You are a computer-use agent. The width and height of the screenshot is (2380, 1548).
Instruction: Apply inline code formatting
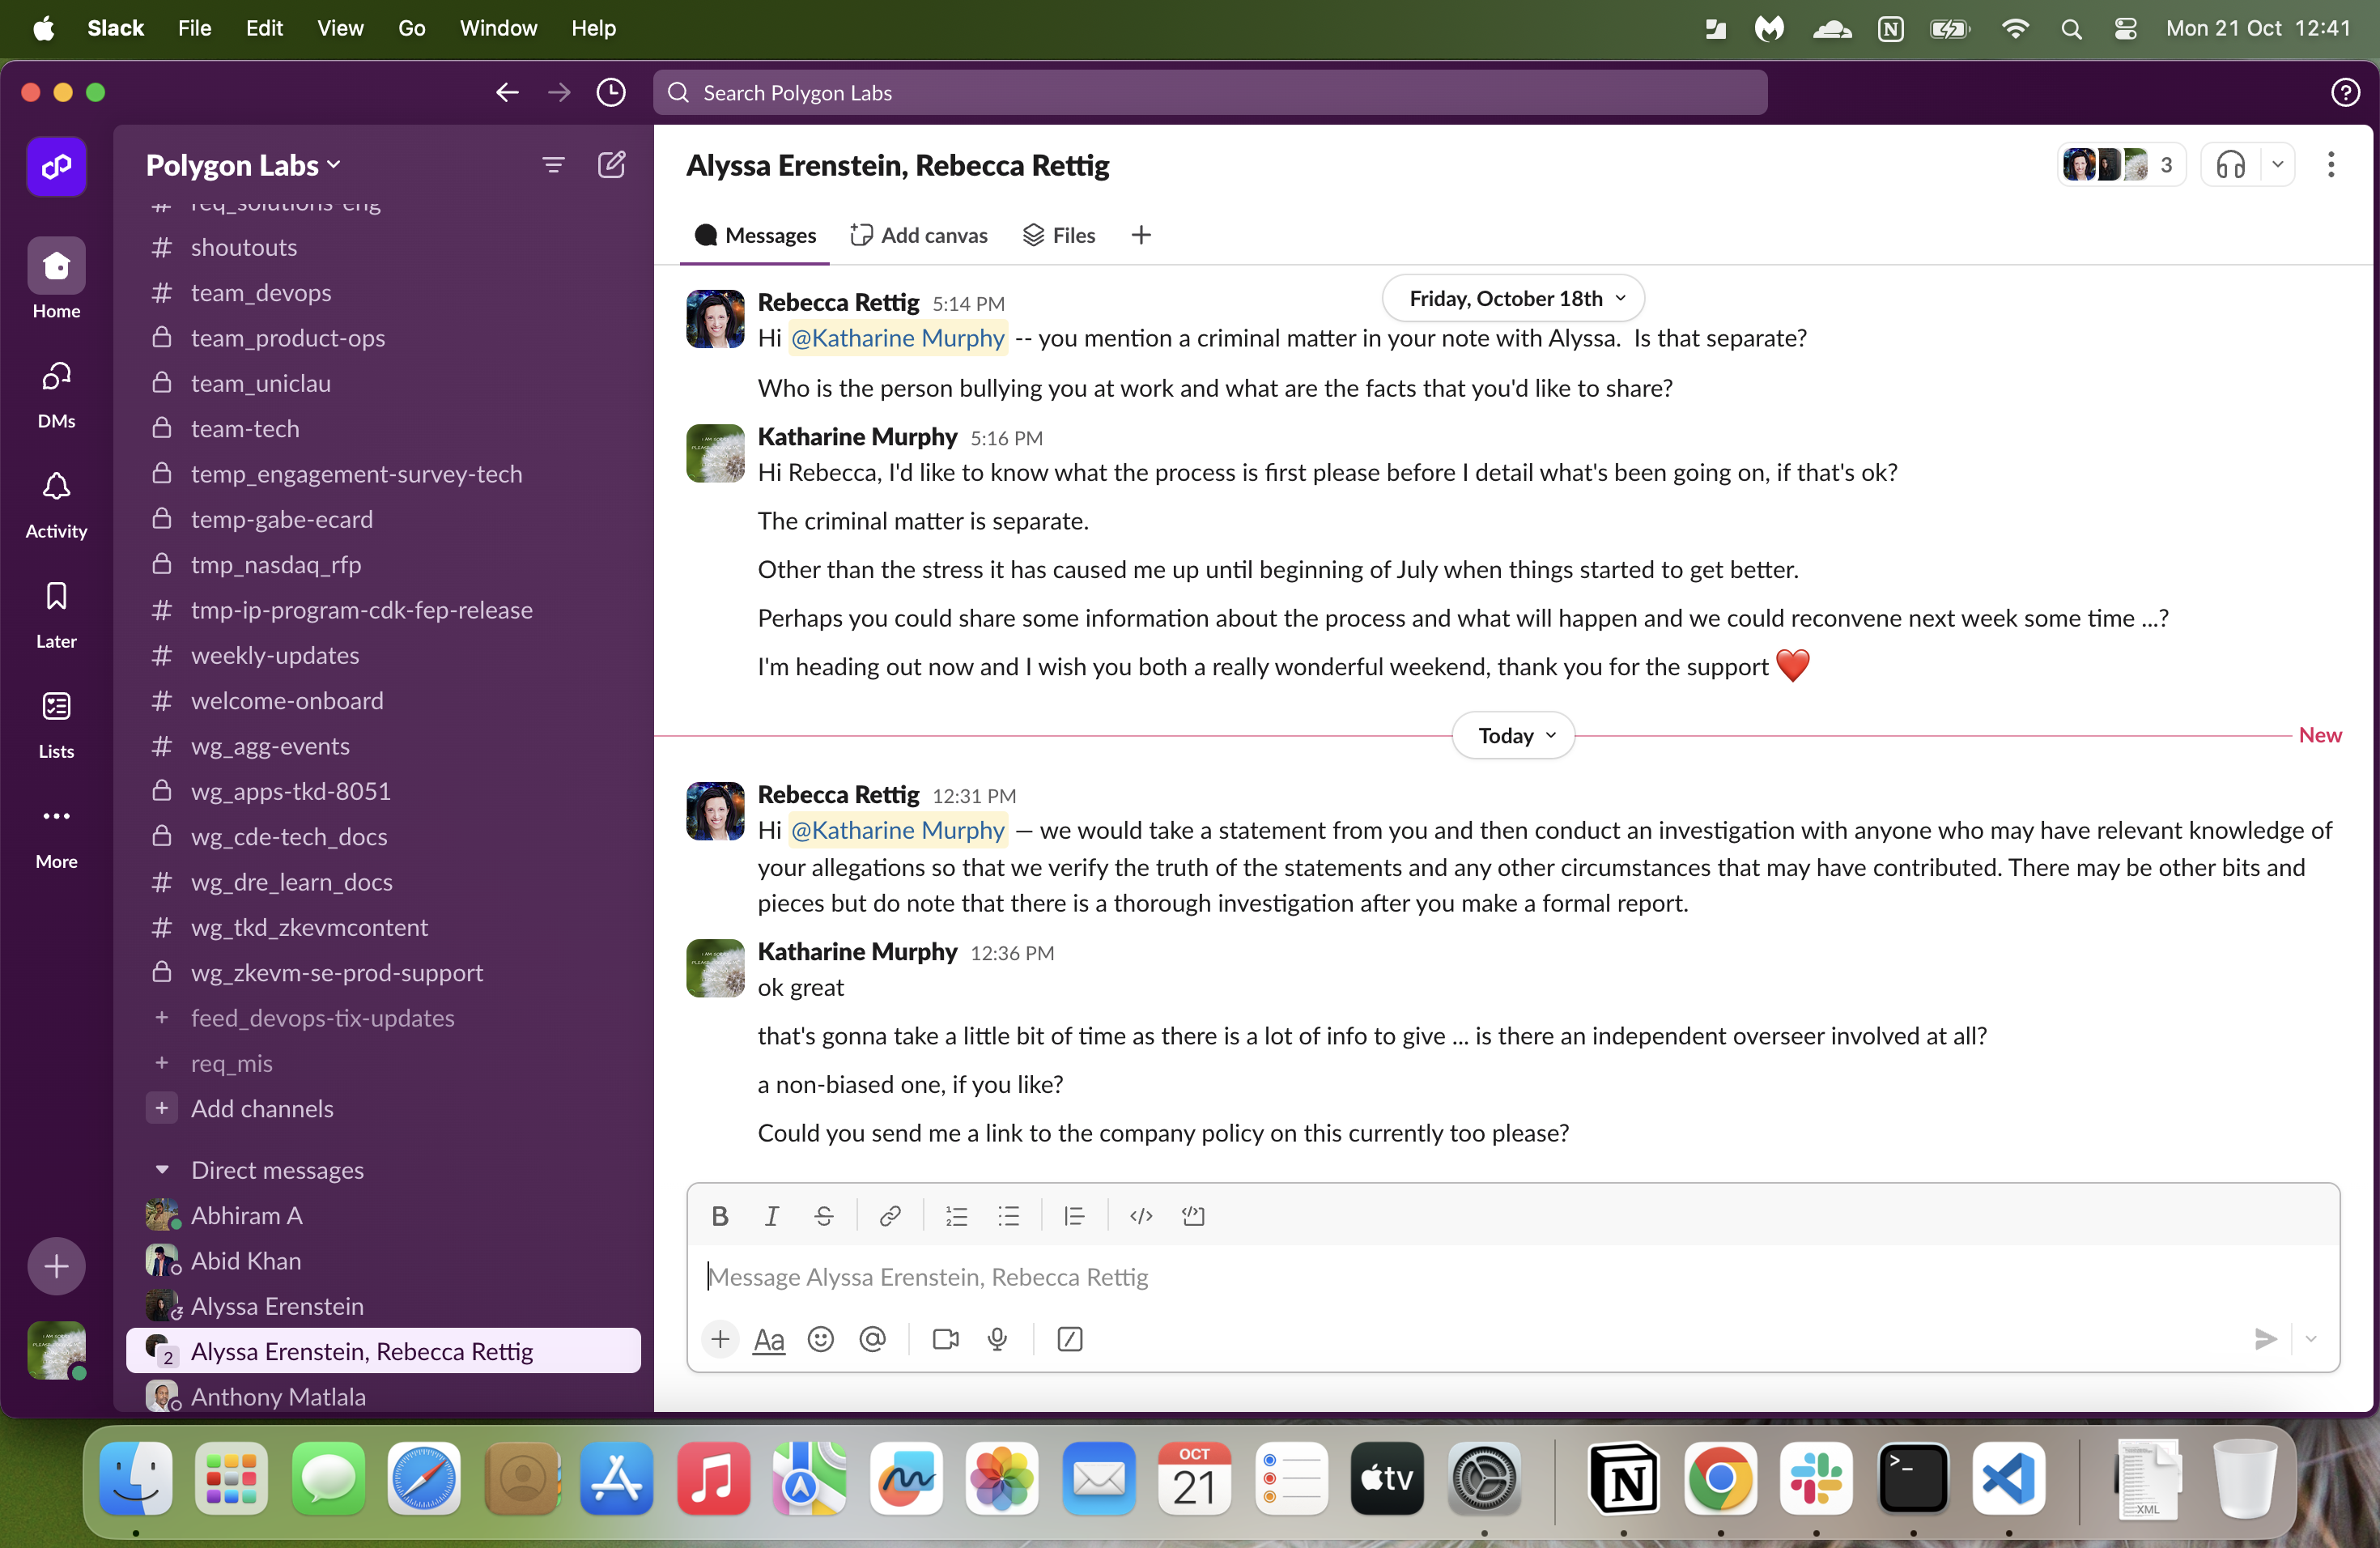click(1141, 1216)
